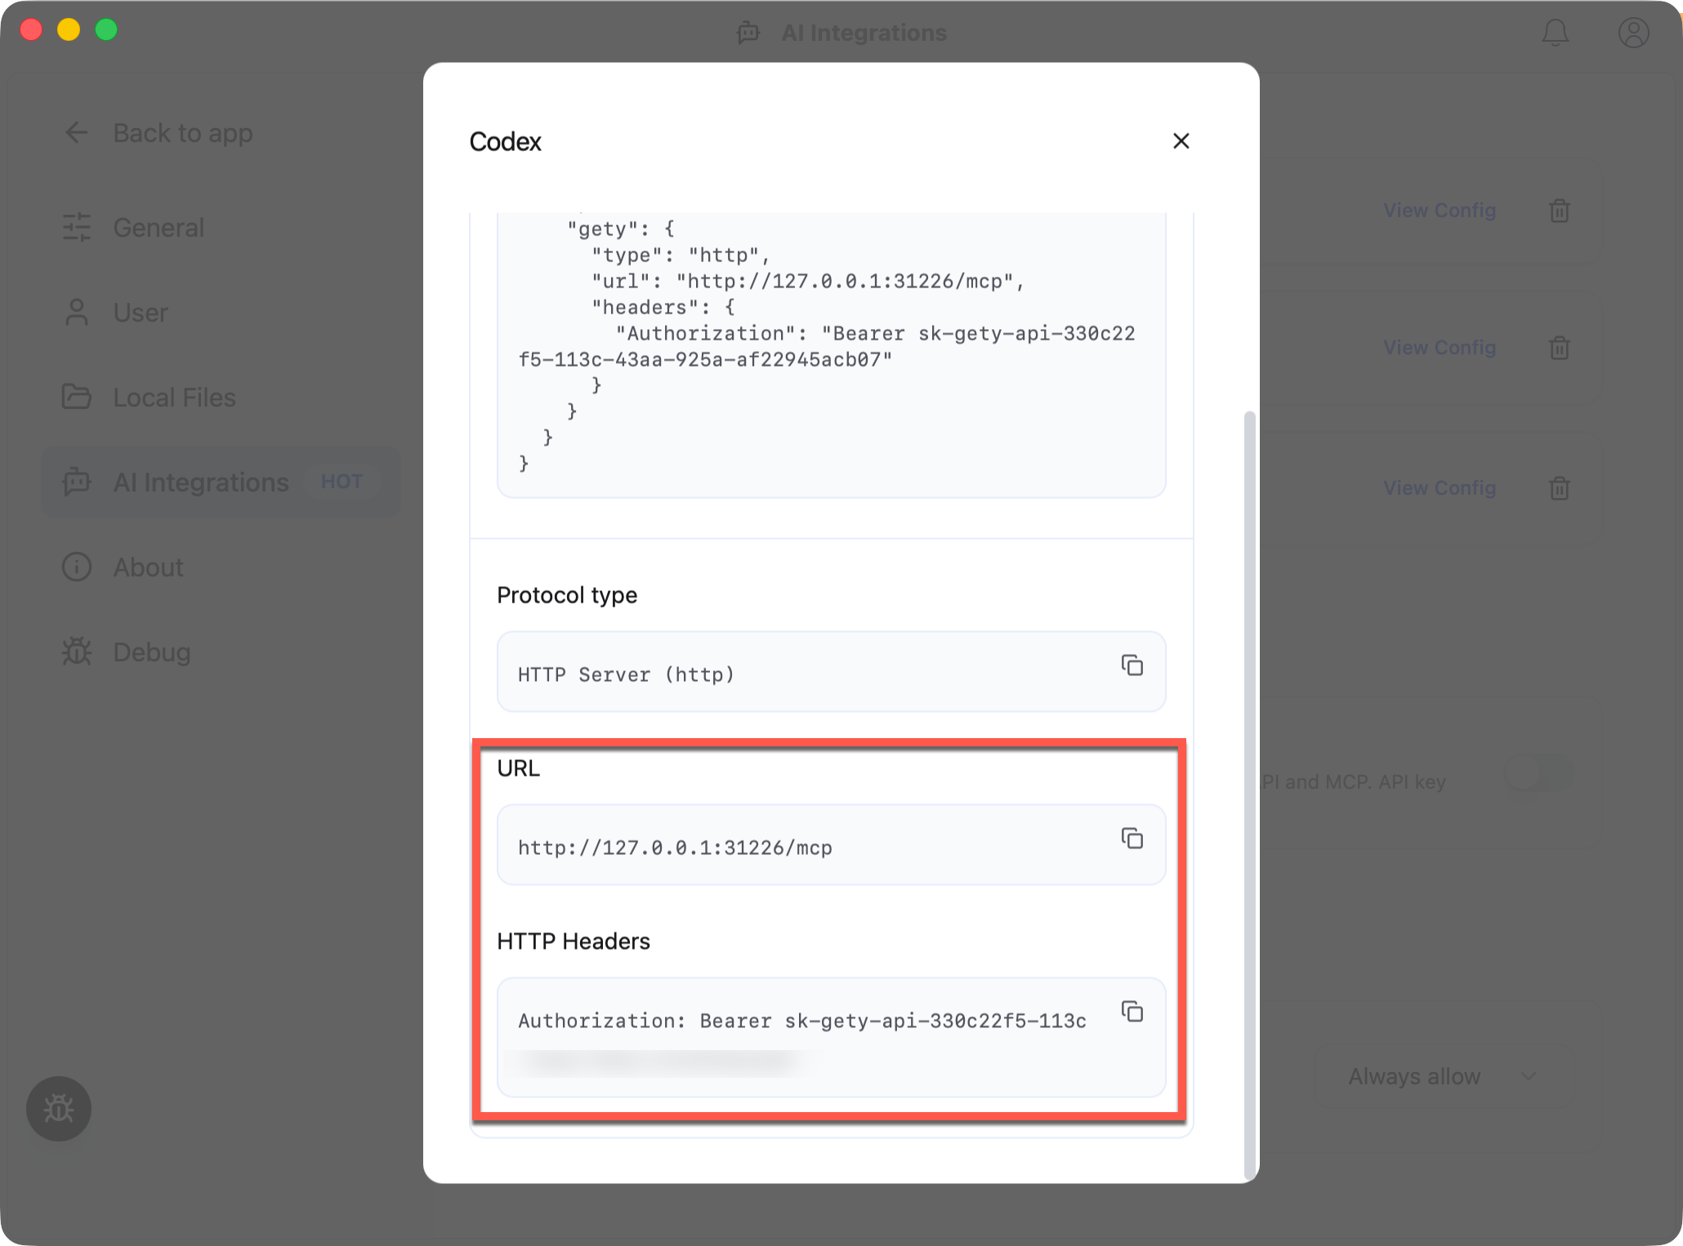Open the Always allow dropdown

pos(1441,1076)
